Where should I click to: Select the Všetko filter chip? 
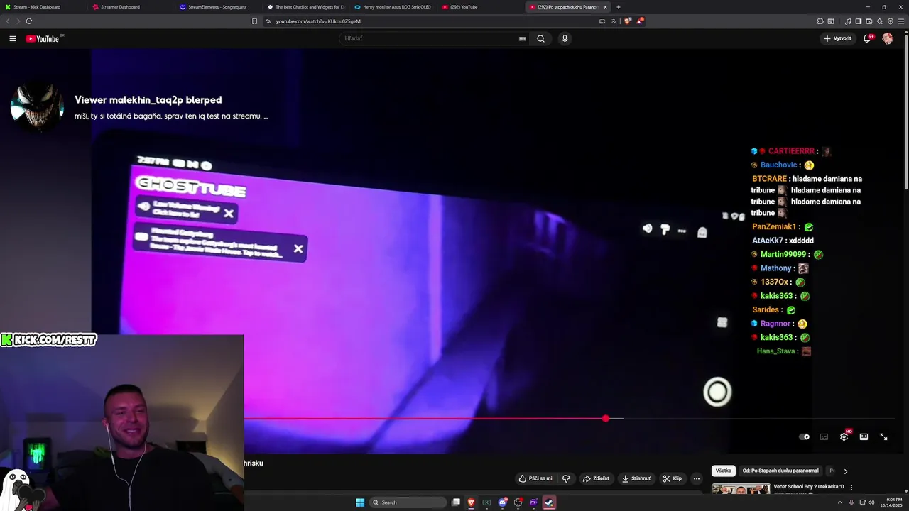tap(723, 471)
